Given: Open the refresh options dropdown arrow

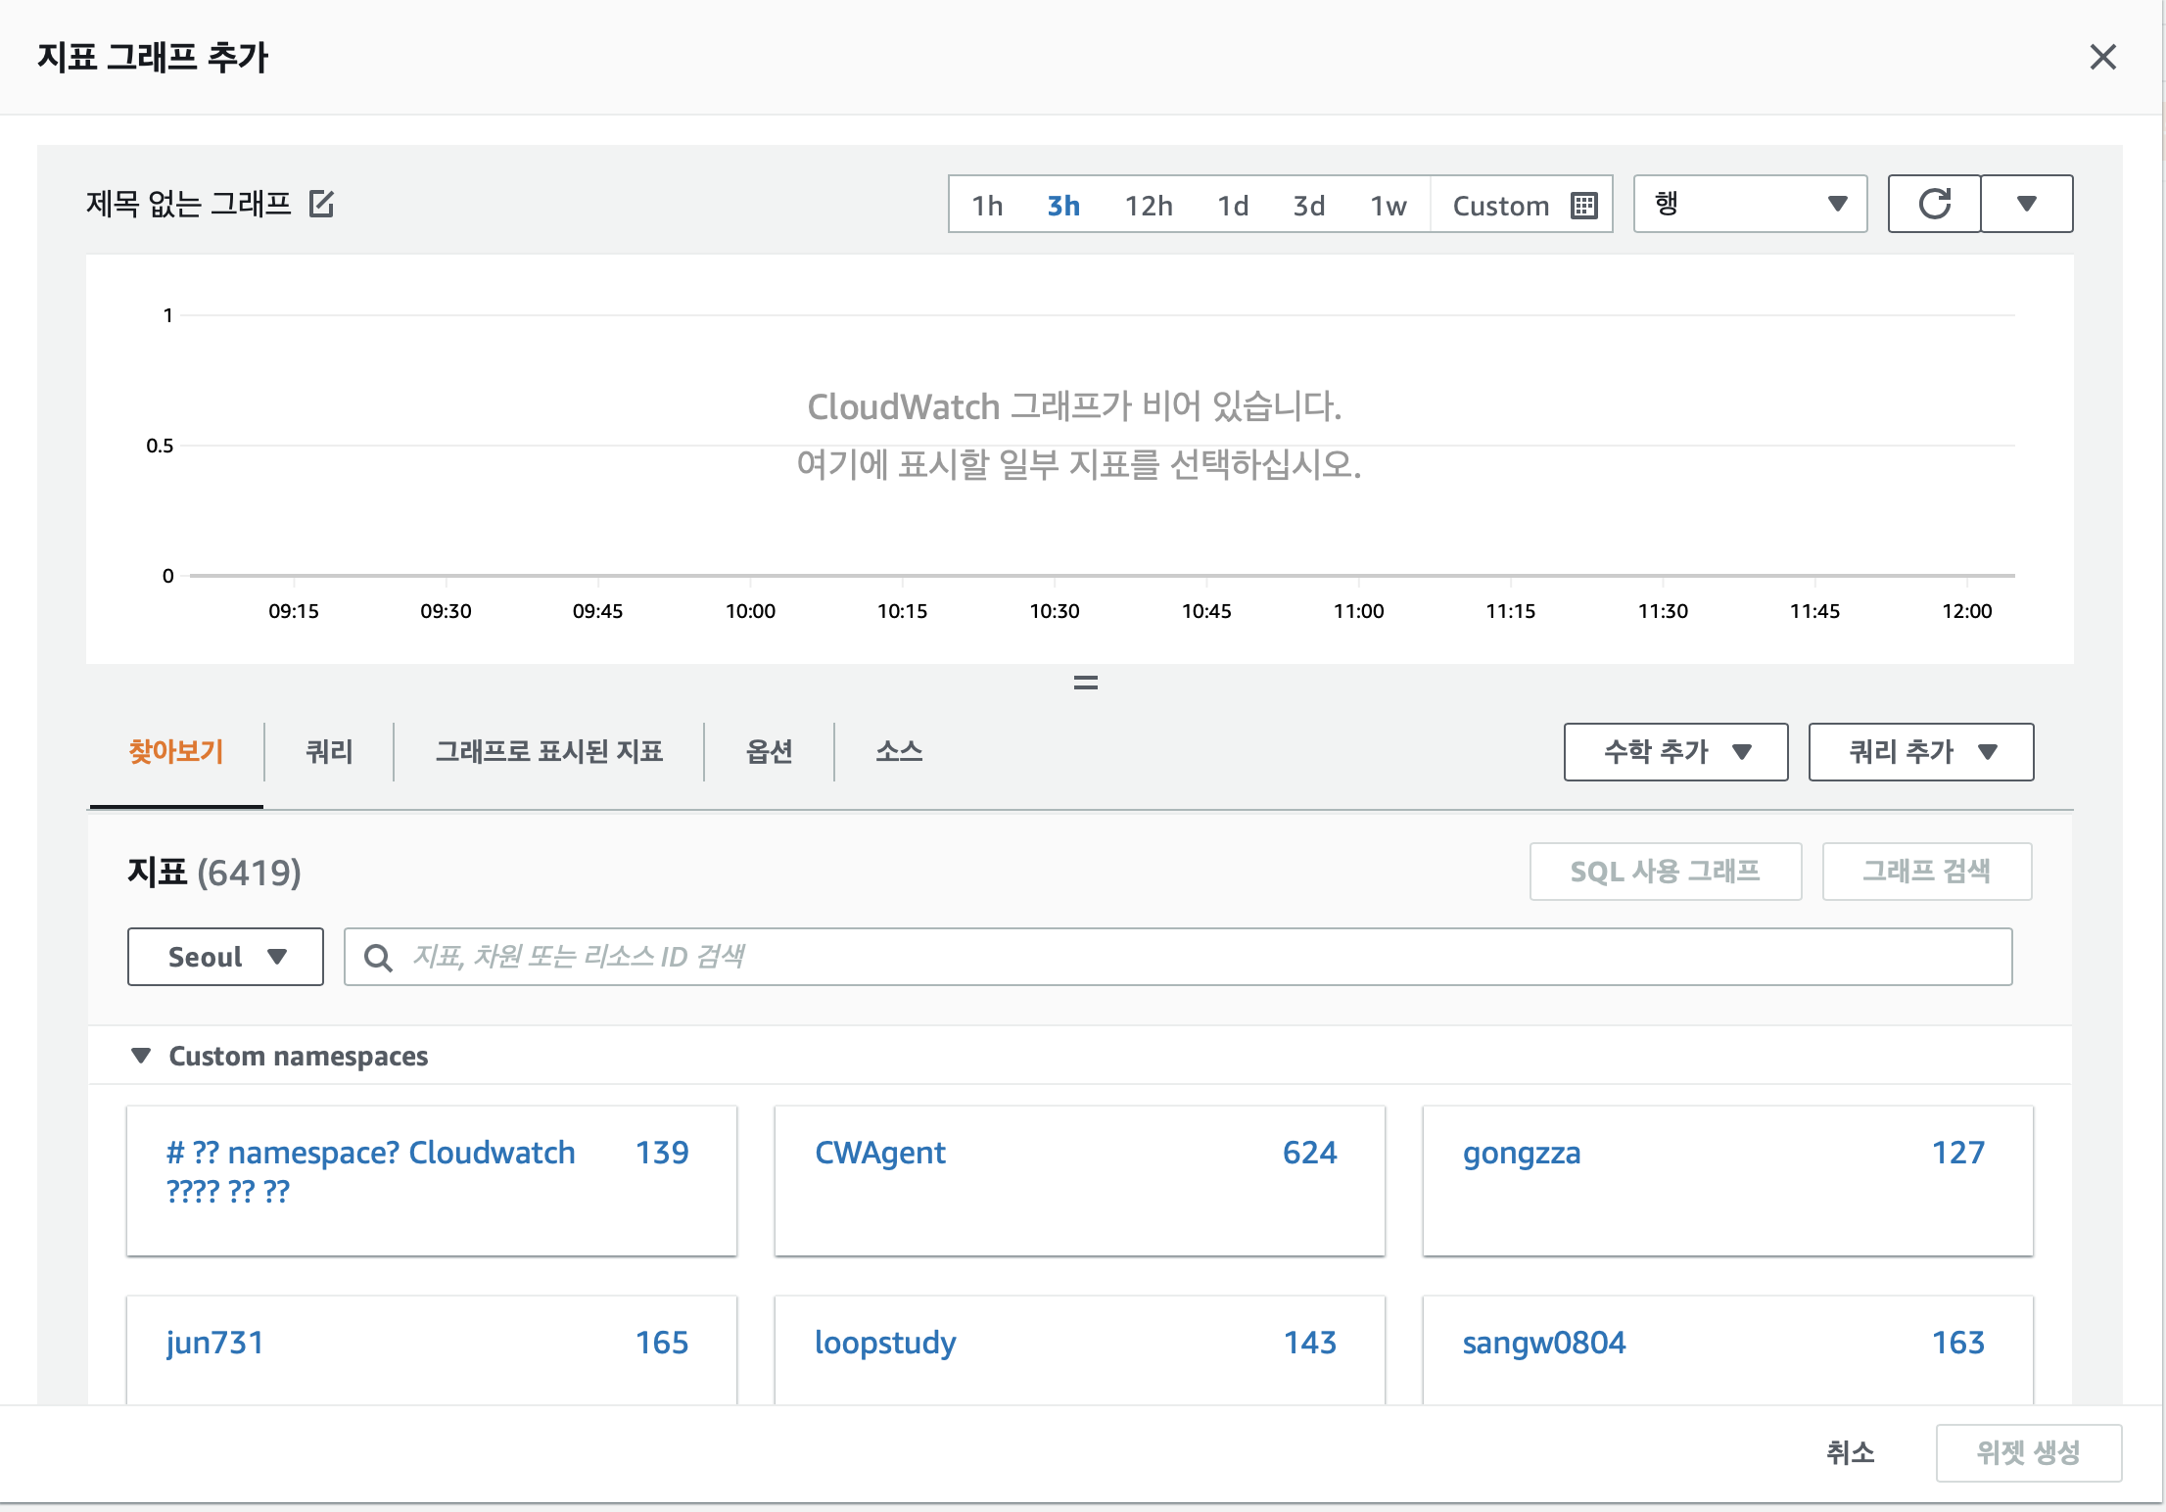Looking at the screenshot, I should 2026,204.
